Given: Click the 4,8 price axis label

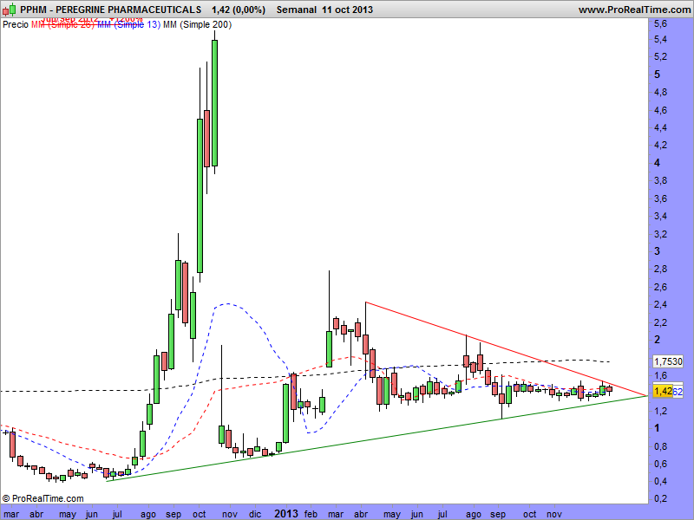Looking at the screenshot, I should (x=660, y=93).
